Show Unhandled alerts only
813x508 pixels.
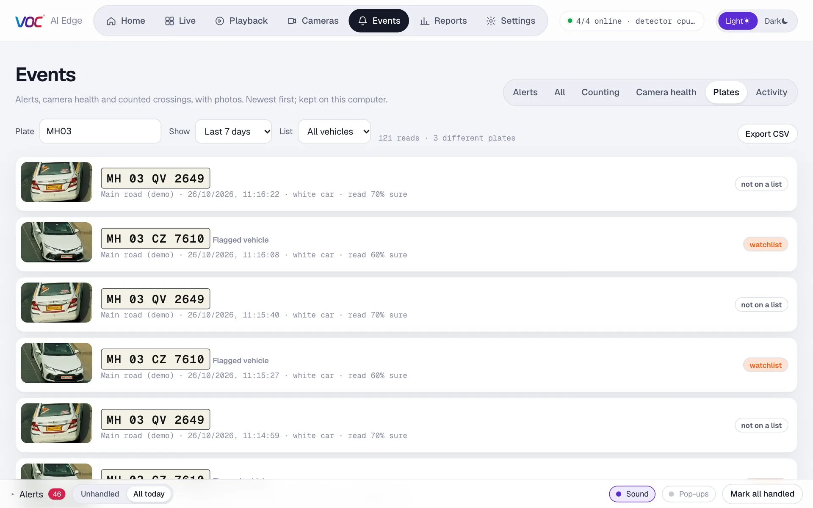[100, 494]
